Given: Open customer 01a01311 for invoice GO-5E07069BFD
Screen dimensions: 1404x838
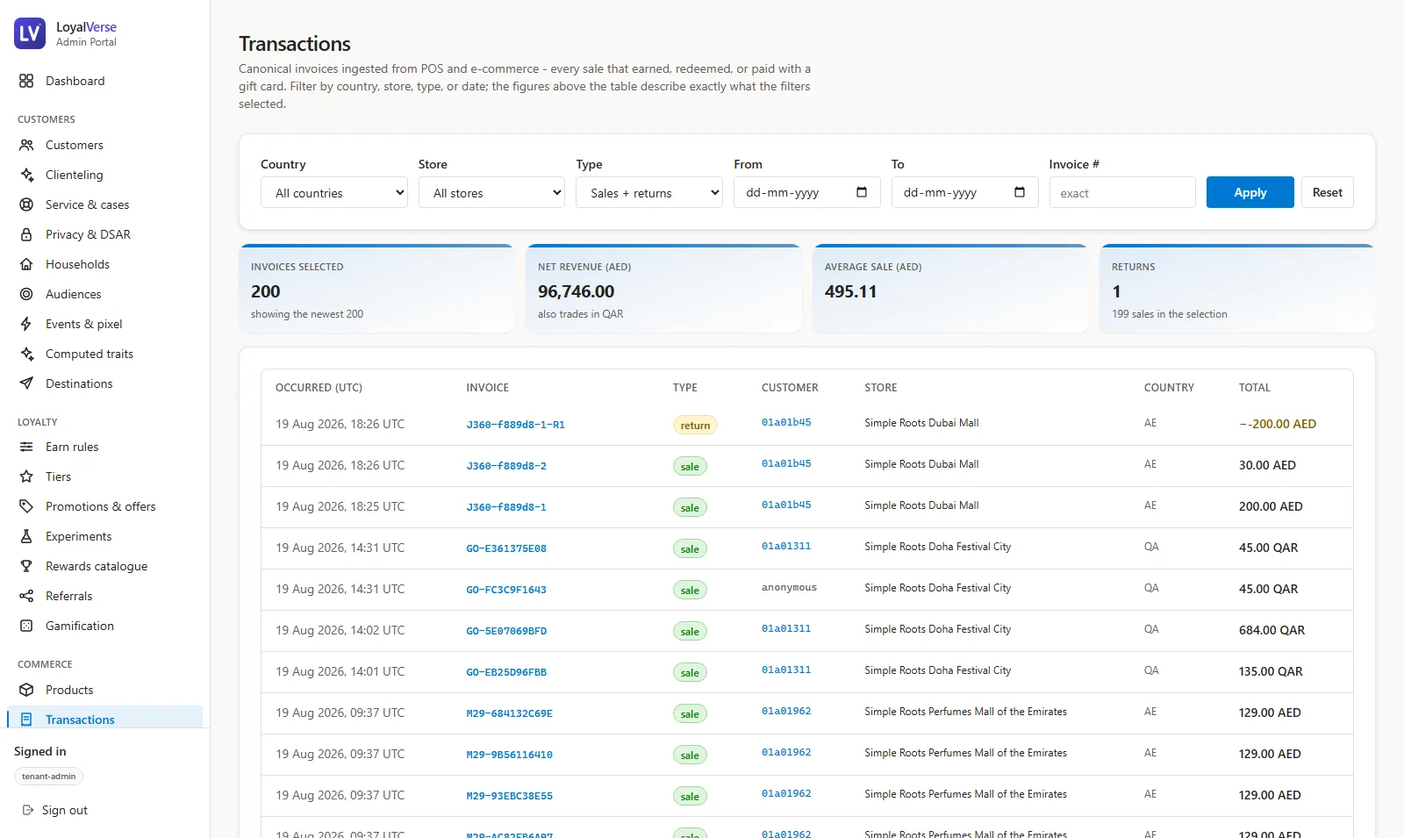Looking at the screenshot, I should click(786, 628).
